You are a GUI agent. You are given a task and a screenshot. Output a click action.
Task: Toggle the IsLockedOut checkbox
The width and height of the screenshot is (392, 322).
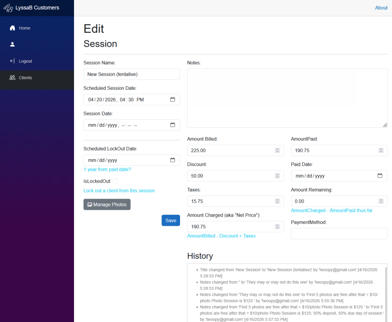coord(115,181)
